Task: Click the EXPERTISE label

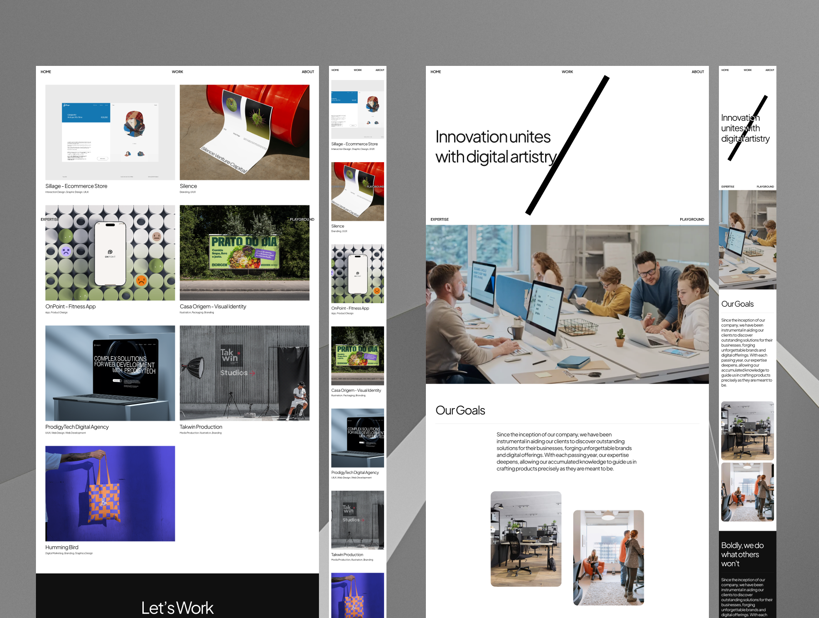Action: tap(50, 219)
